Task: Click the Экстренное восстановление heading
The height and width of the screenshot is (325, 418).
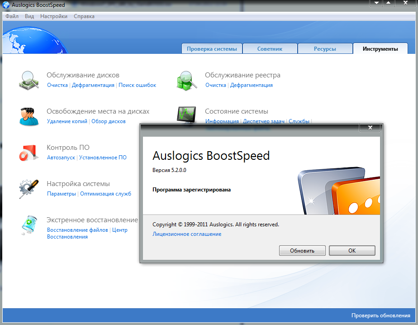Action: 92,220
